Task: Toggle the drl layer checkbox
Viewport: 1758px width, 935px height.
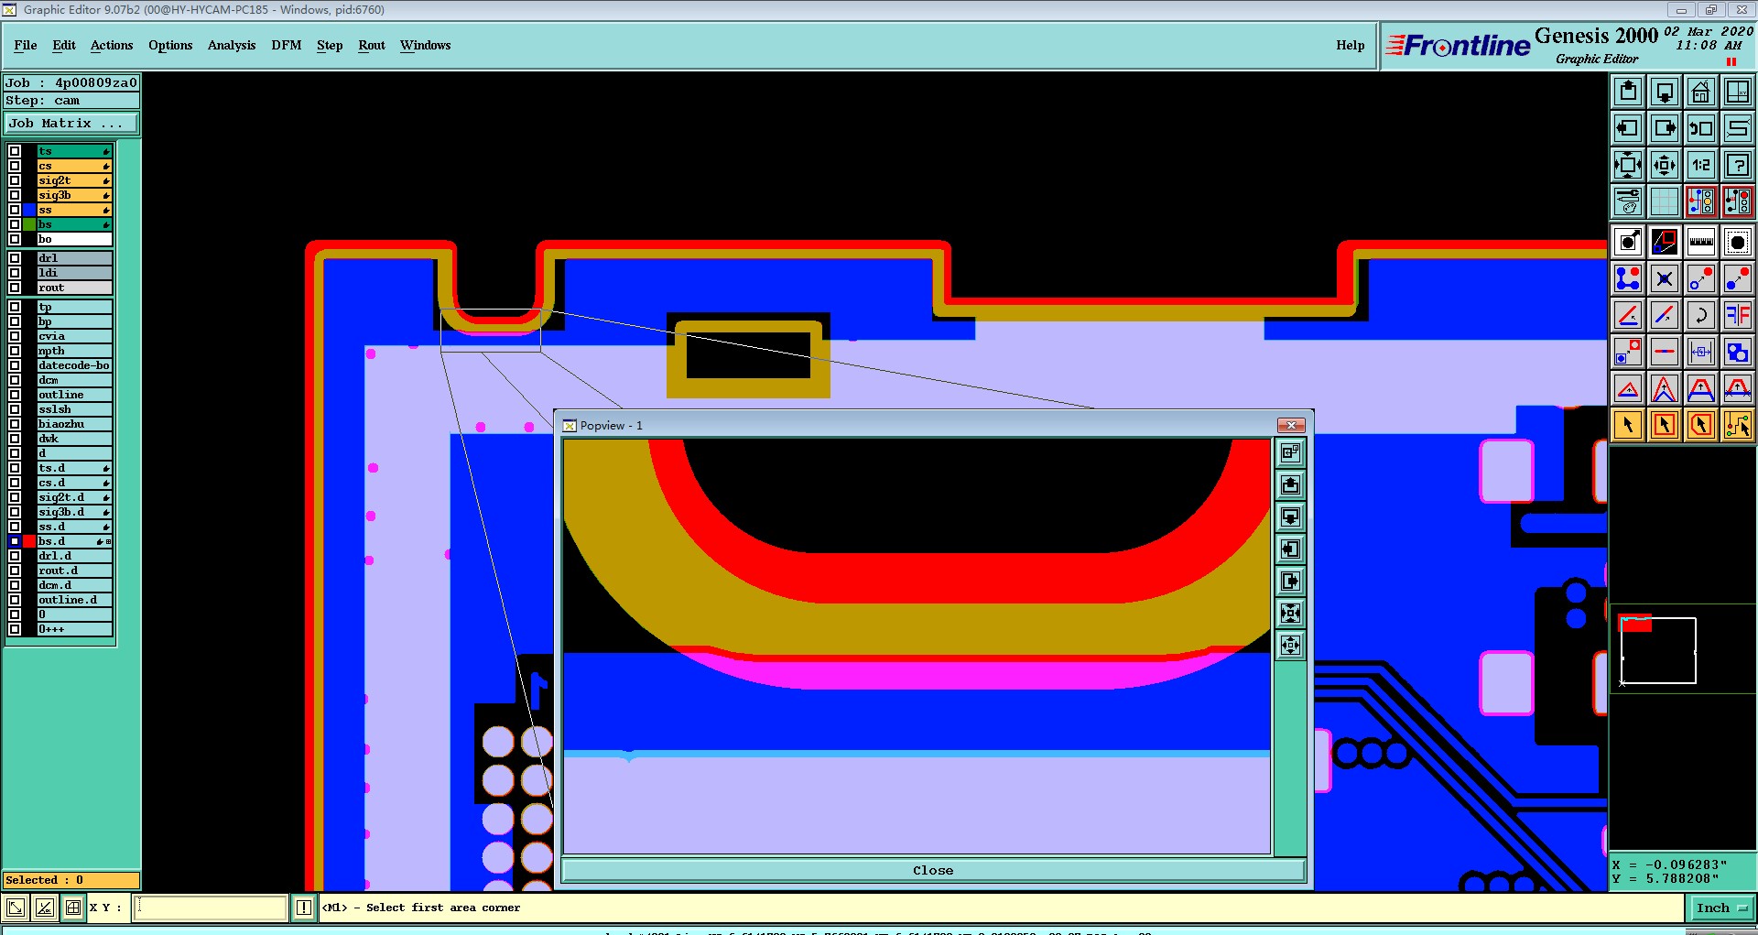Action: pos(15,258)
